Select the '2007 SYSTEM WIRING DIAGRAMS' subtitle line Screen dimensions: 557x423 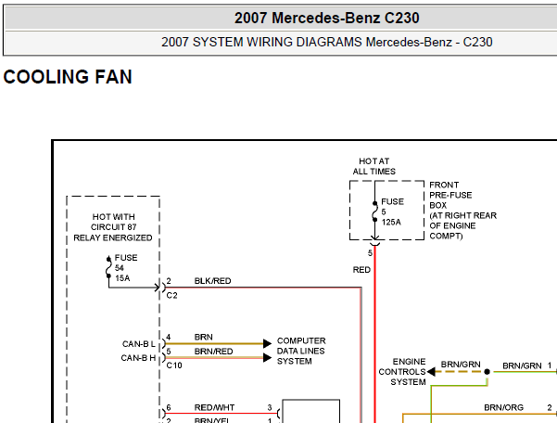tap(327, 42)
